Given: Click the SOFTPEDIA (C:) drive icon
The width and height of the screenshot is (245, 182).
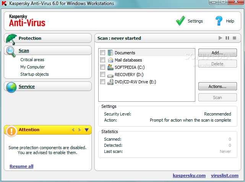Looking at the screenshot, I should (x=110, y=67).
